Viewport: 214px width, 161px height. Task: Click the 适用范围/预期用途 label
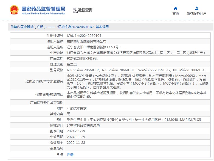coord(49,95)
